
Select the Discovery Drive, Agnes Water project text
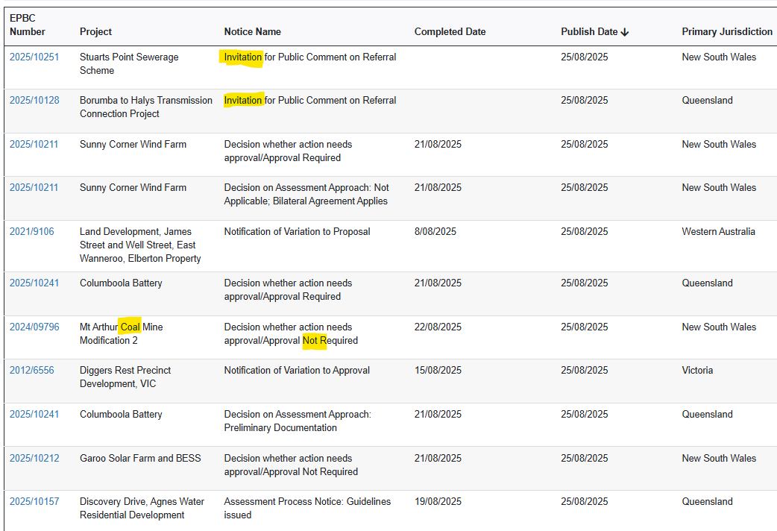142,508
